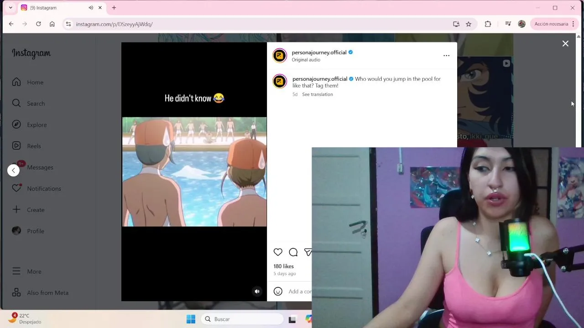Go to Explore compass icon
The height and width of the screenshot is (328, 584).
[x=16, y=124]
